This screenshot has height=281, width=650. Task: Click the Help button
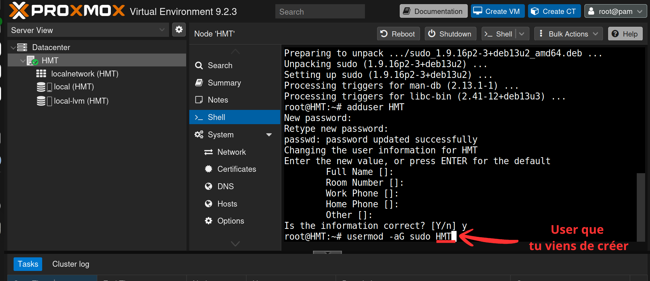point(625,34)
